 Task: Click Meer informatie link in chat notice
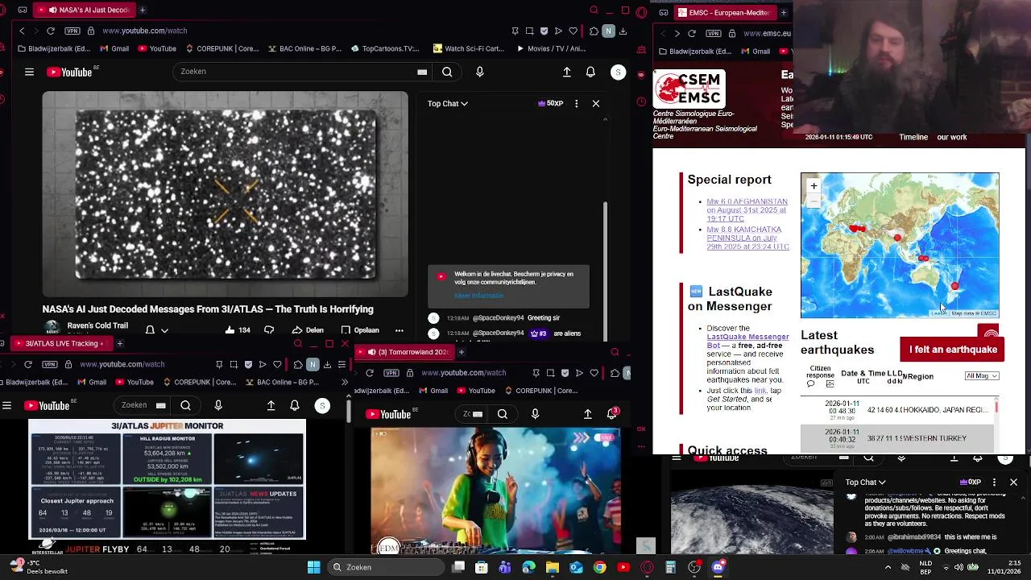click(478, 296)
